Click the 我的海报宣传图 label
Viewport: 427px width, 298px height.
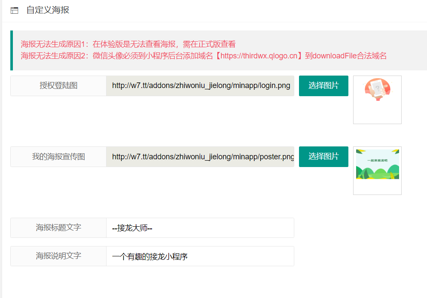pos(58,157)
